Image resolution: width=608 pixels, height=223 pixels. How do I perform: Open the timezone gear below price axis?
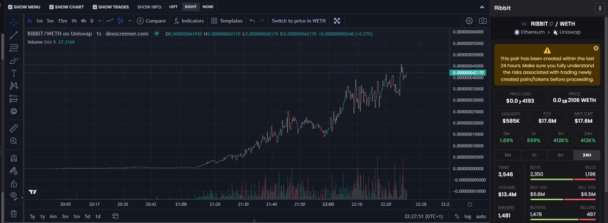point(470,204)
